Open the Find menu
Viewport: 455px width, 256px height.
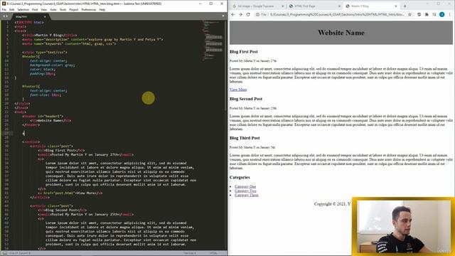point(35,9)
